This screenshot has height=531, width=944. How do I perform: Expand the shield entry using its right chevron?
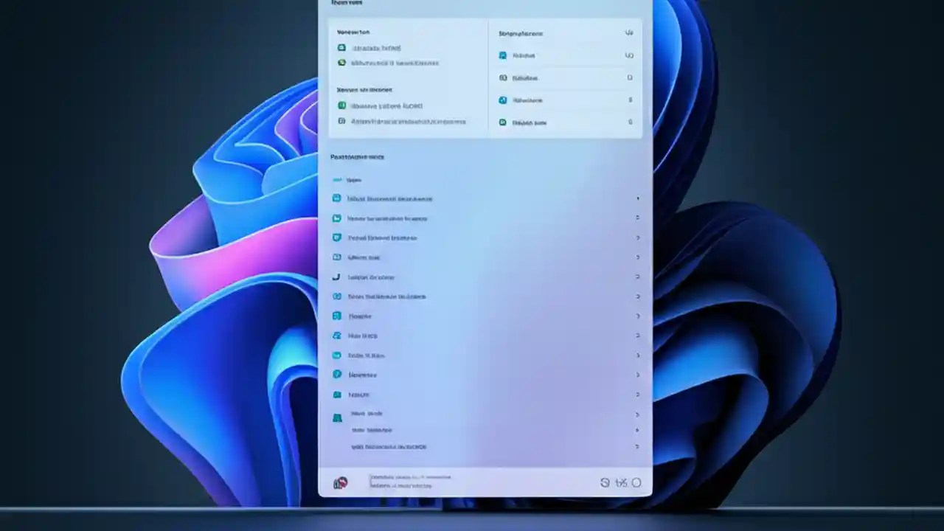pyautogui.click(x=638, y=237)
